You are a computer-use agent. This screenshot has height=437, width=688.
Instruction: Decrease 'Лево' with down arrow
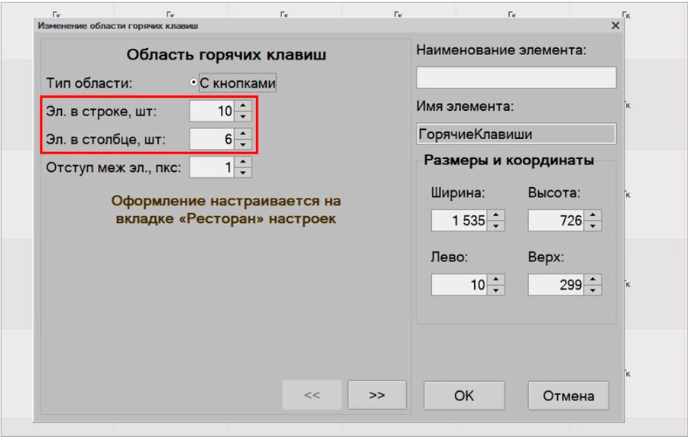click(496, 290)
